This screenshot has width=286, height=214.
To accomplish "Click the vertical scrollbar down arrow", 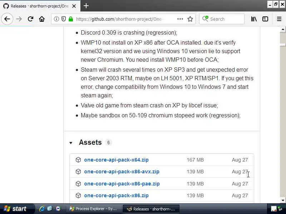I will [283, 200].
